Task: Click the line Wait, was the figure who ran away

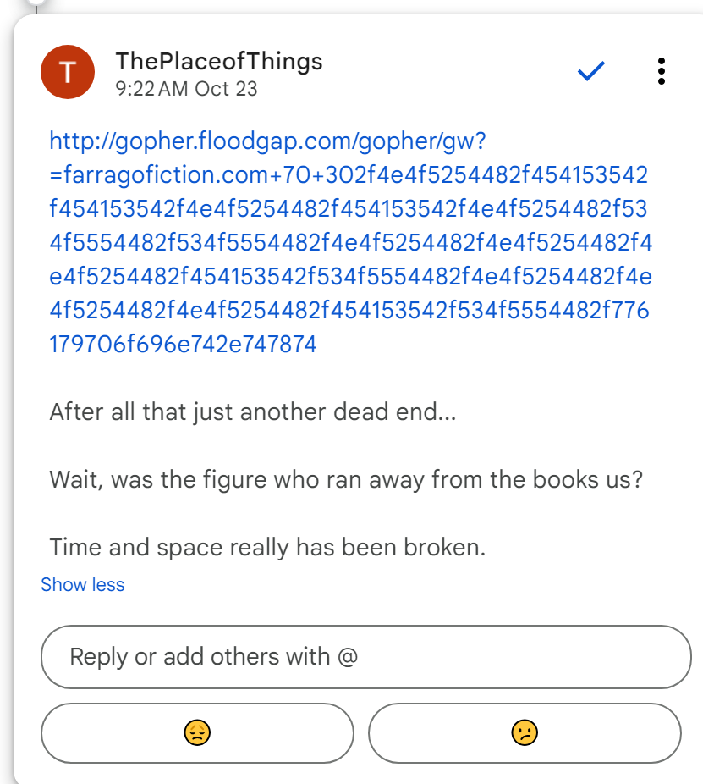Action: pos(346,479)
